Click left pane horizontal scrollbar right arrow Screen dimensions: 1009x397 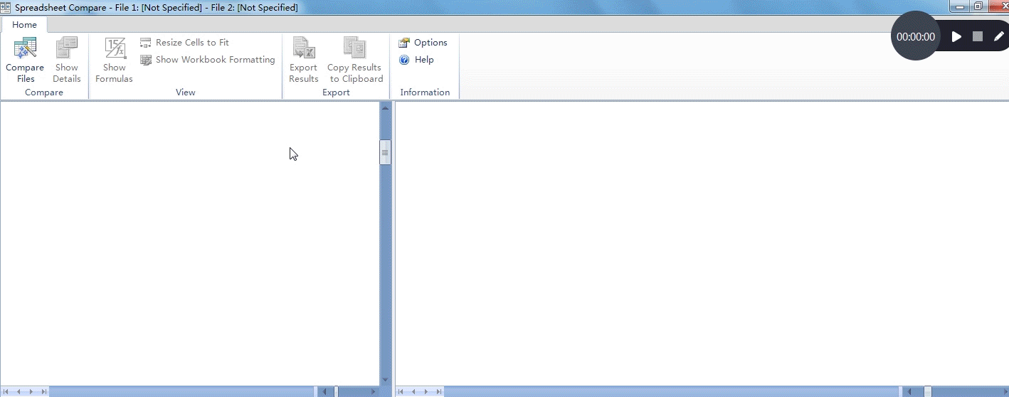coord(374,392)
